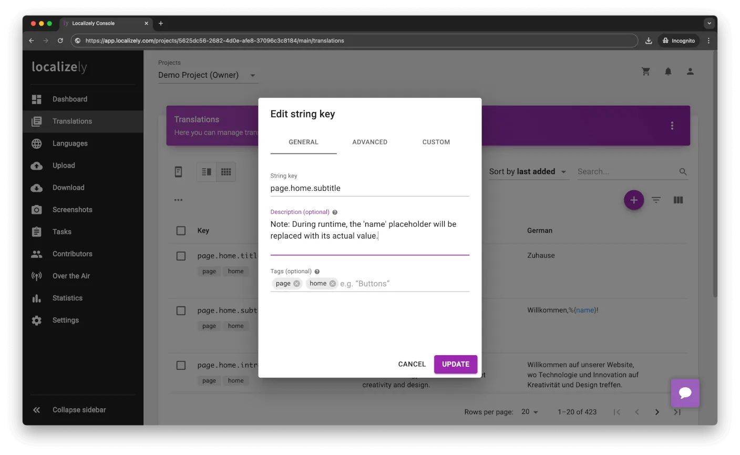Screen dimensions: 740x455
Task: Open the Tasks clipboard icon
Action: (x=36, y=232)
